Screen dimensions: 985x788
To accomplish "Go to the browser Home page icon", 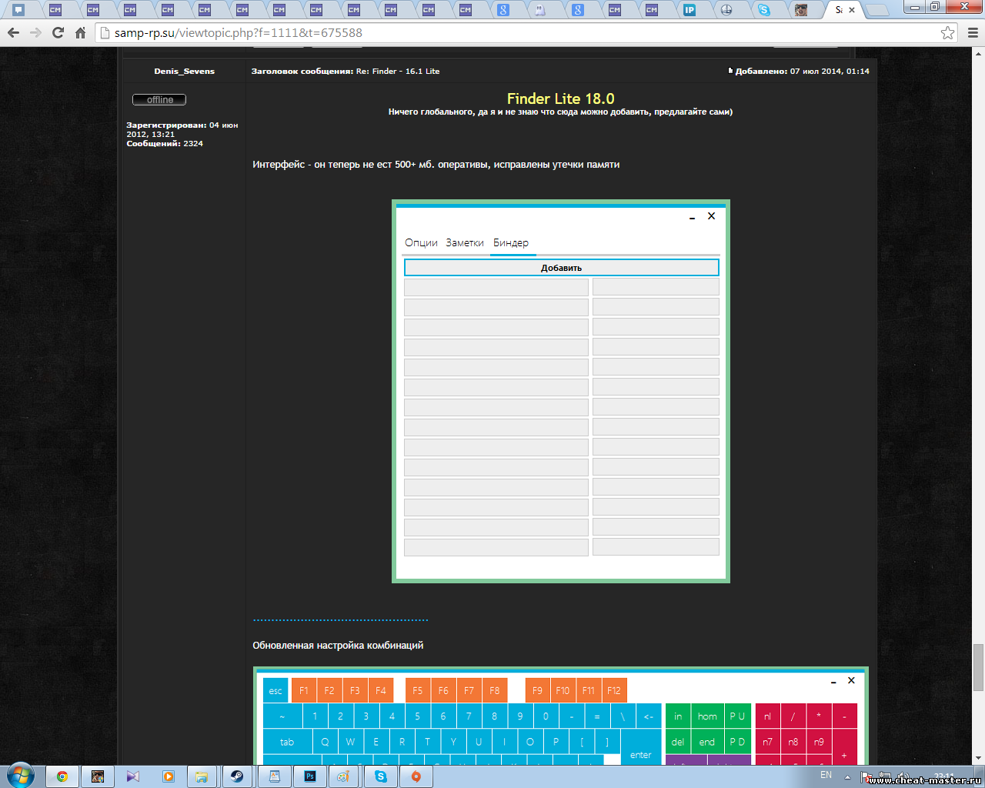I will pos(80,33).
